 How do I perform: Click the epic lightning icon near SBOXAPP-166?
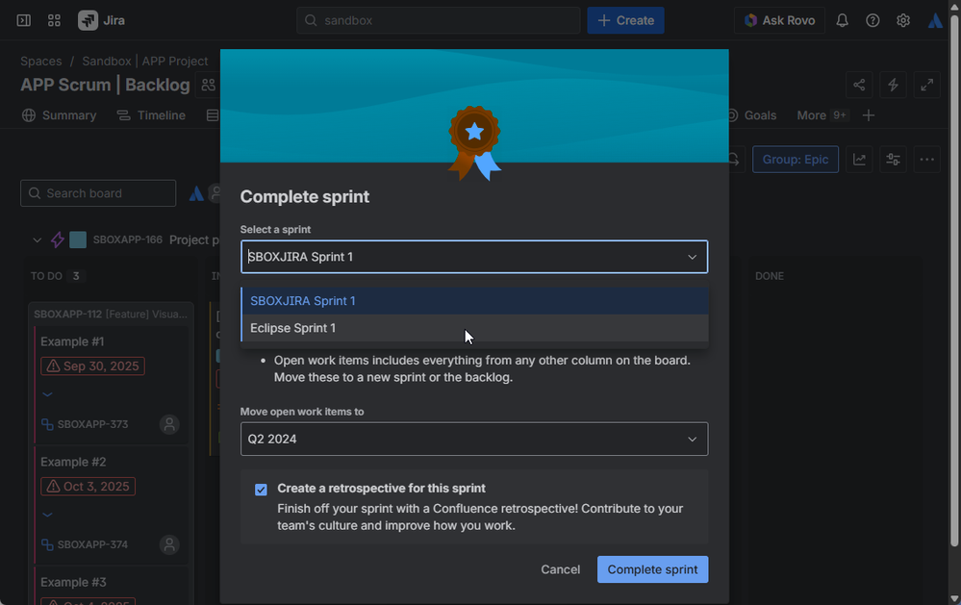point(58,239)
